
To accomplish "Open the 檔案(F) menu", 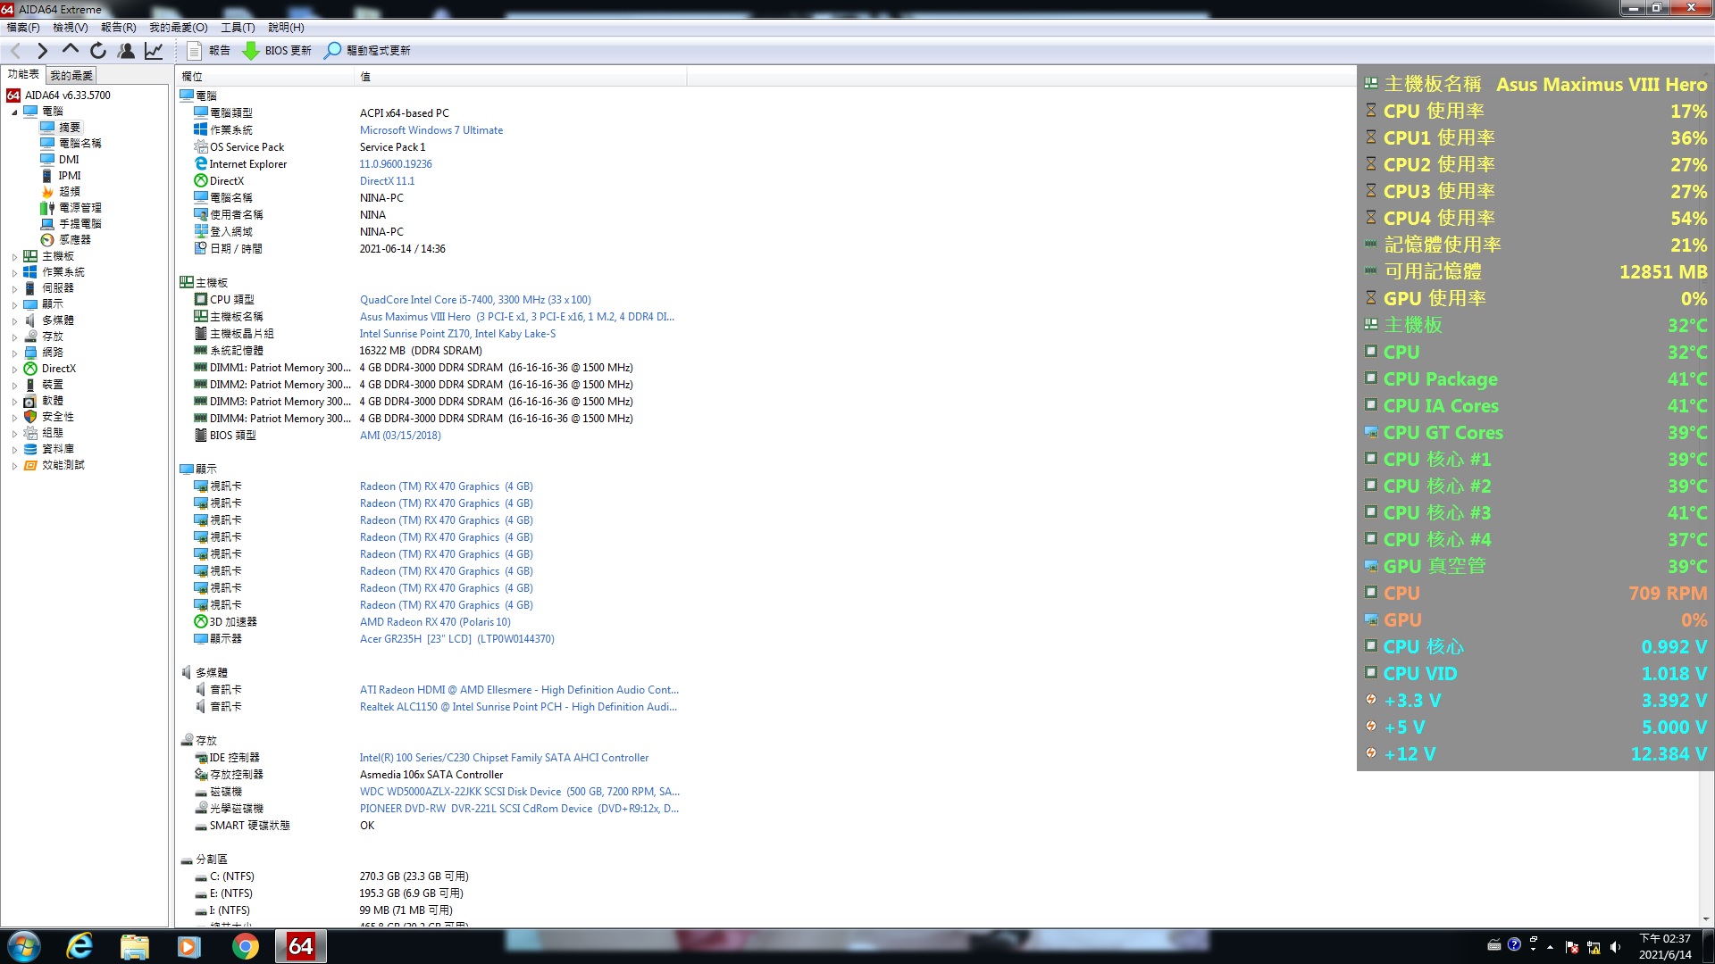I will 23,28.
